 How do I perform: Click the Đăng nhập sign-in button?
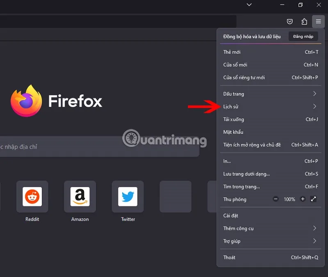click(x=303, y=37)
